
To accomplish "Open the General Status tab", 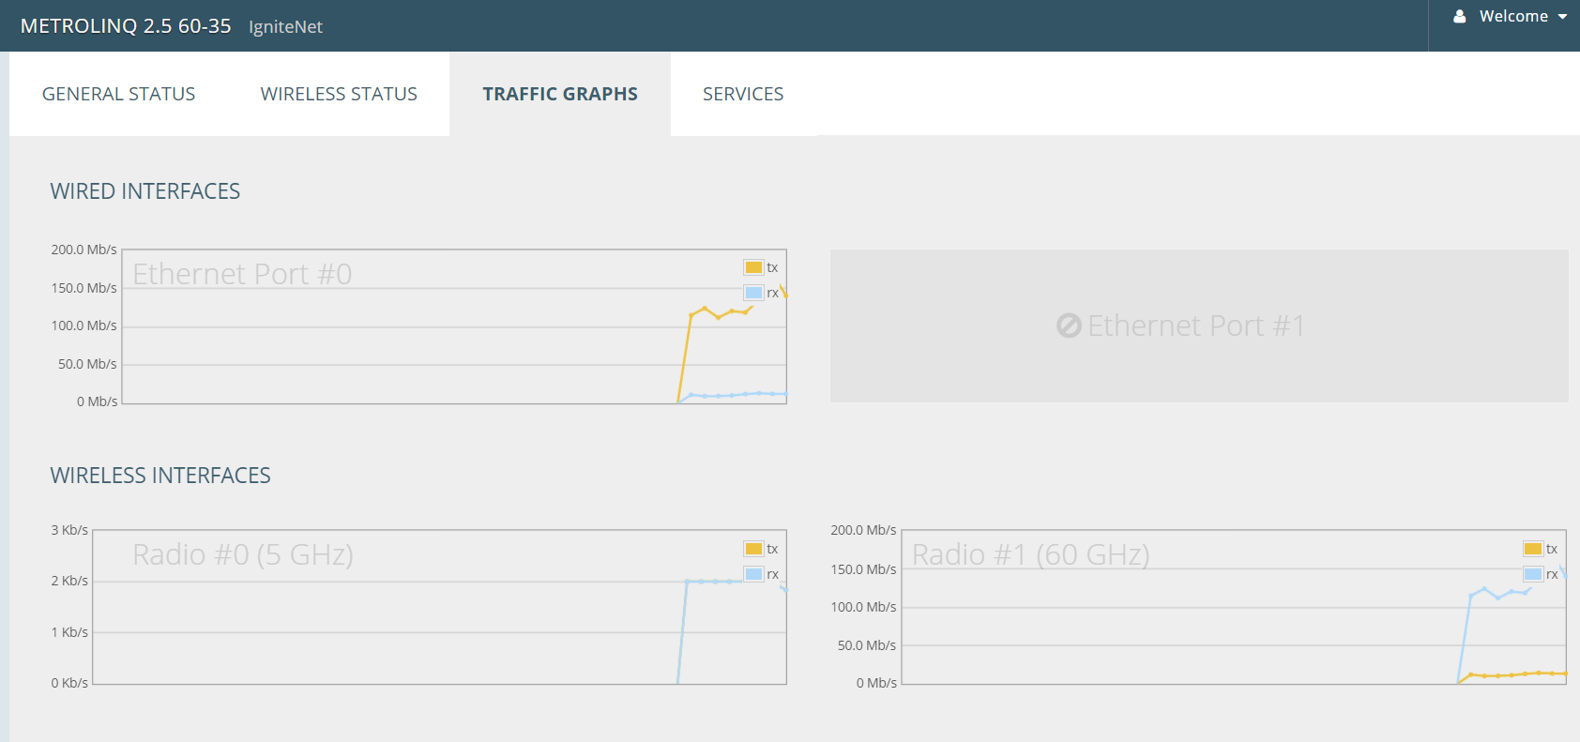I will [118, 94].
